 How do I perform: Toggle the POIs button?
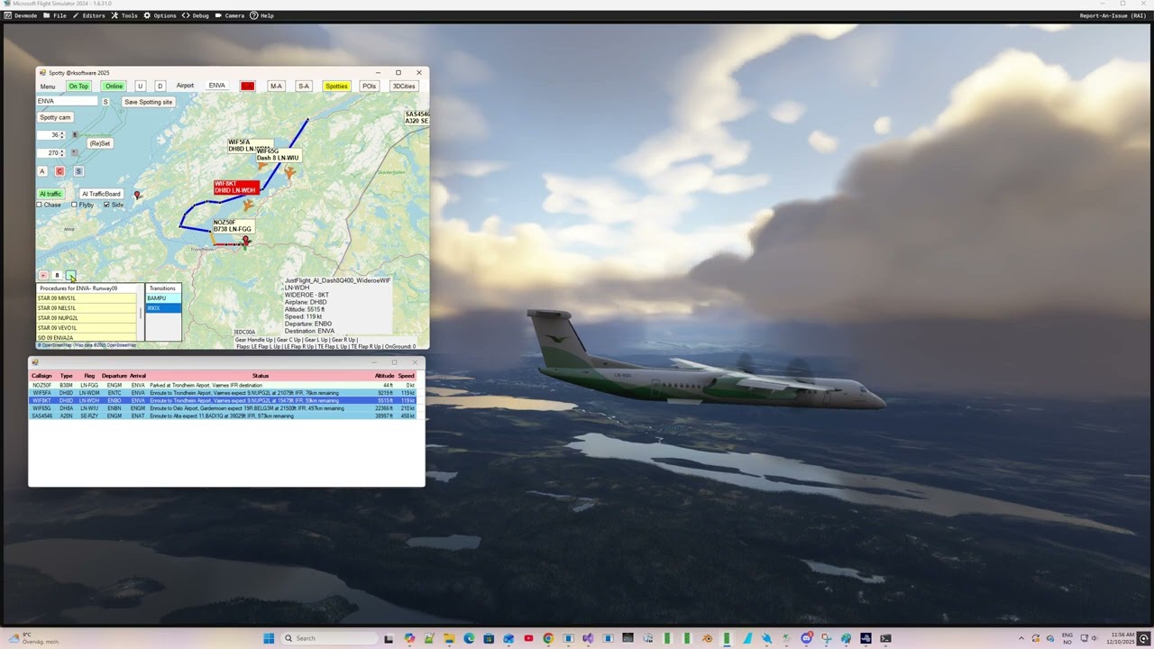click(369, 87)
